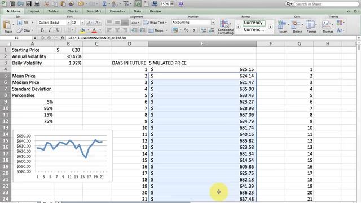Toggle middle vertical alignment
361x203 pixels.
[117, 23]
